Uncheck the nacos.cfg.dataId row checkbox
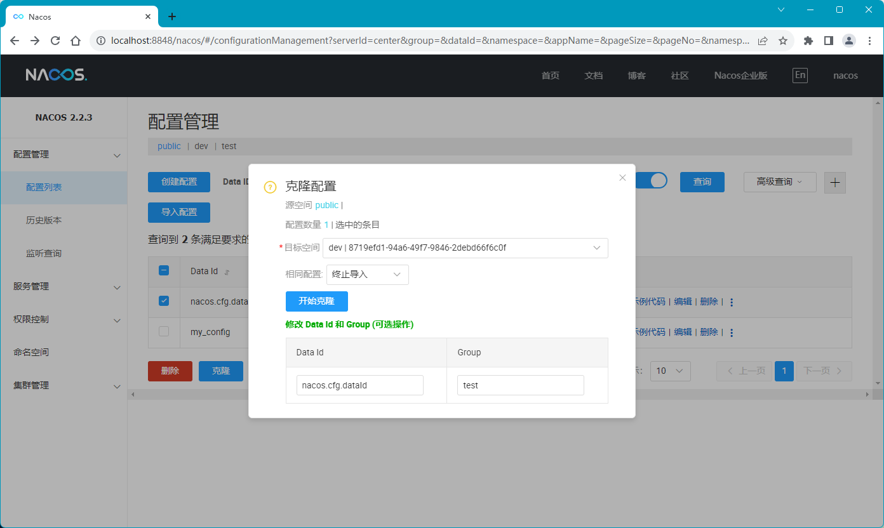The image size is (884, 528). [x=164, y=301]
